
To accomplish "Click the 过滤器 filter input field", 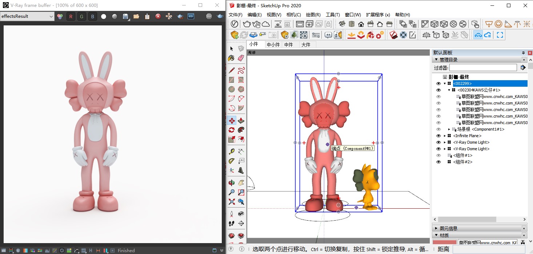I will click(x=483, y=67).
